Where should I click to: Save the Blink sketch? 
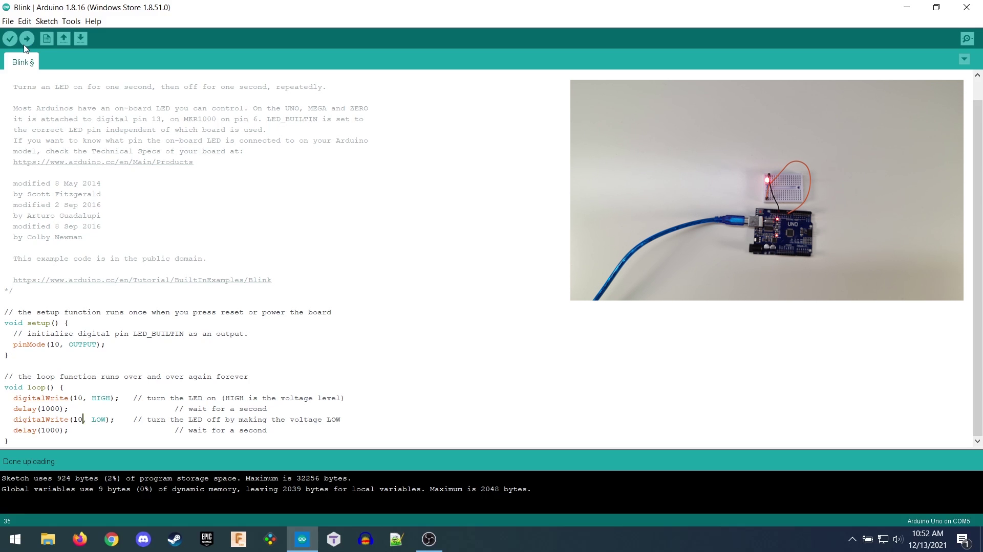(81, 38)
